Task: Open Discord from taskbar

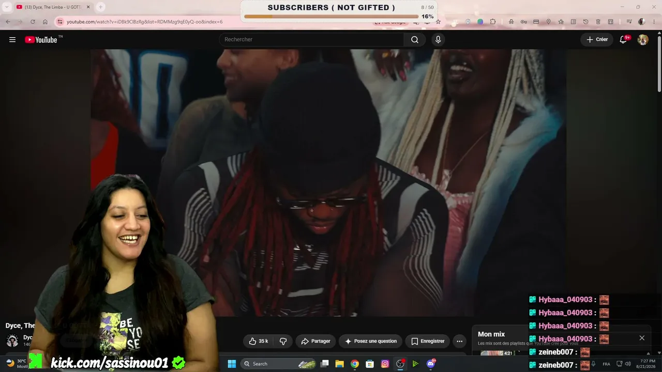Action: coord(431,364)
